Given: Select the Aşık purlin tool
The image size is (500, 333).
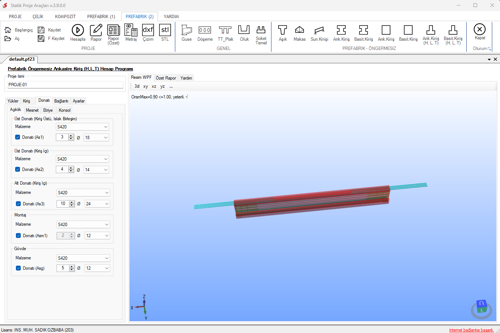Looking at the screenshot, I should point(283,33).
